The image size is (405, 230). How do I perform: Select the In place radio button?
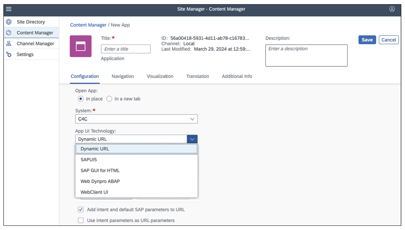(80, 99)
